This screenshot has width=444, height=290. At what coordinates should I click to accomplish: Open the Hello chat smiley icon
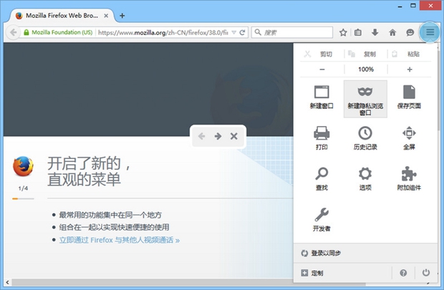[x=410, y=32]
